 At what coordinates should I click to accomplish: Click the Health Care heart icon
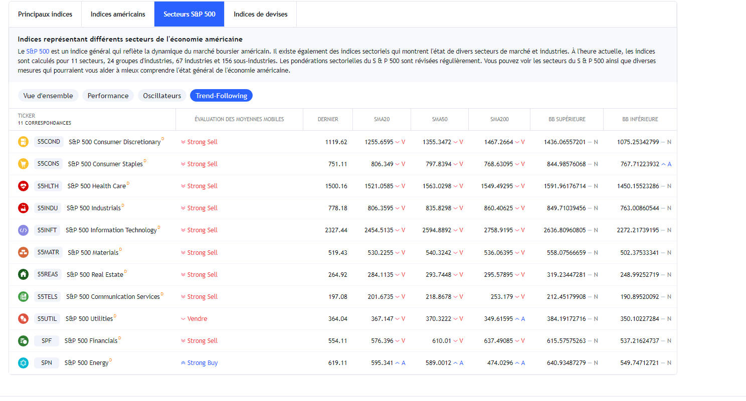tap(23, 186)
